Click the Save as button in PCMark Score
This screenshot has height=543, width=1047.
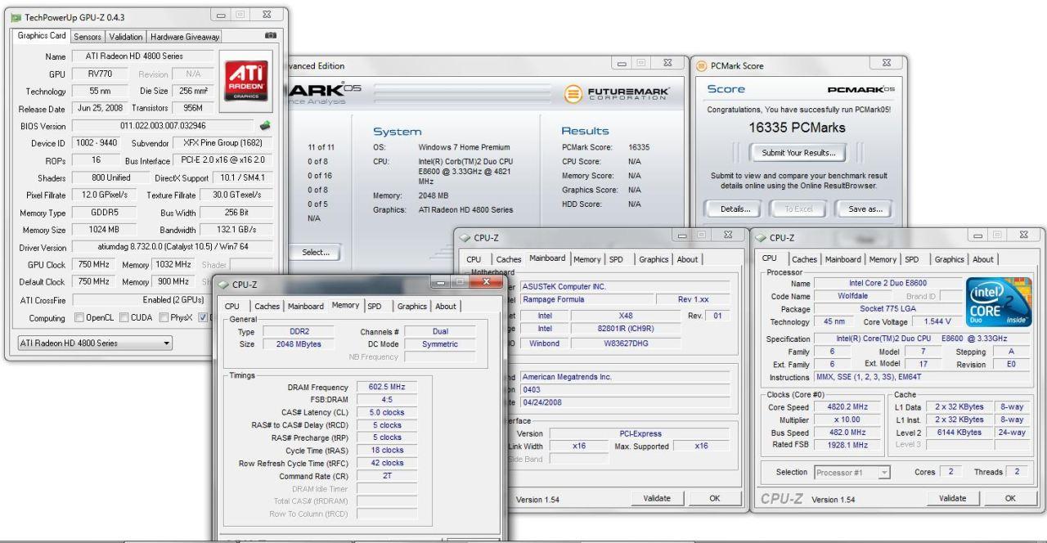coord(864,209)
